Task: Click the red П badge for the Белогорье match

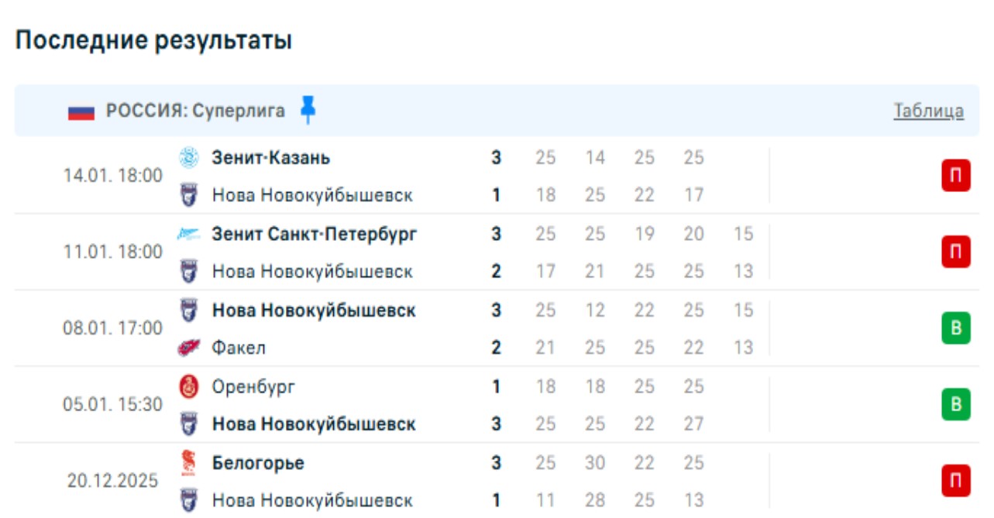Action: [956, 481]
